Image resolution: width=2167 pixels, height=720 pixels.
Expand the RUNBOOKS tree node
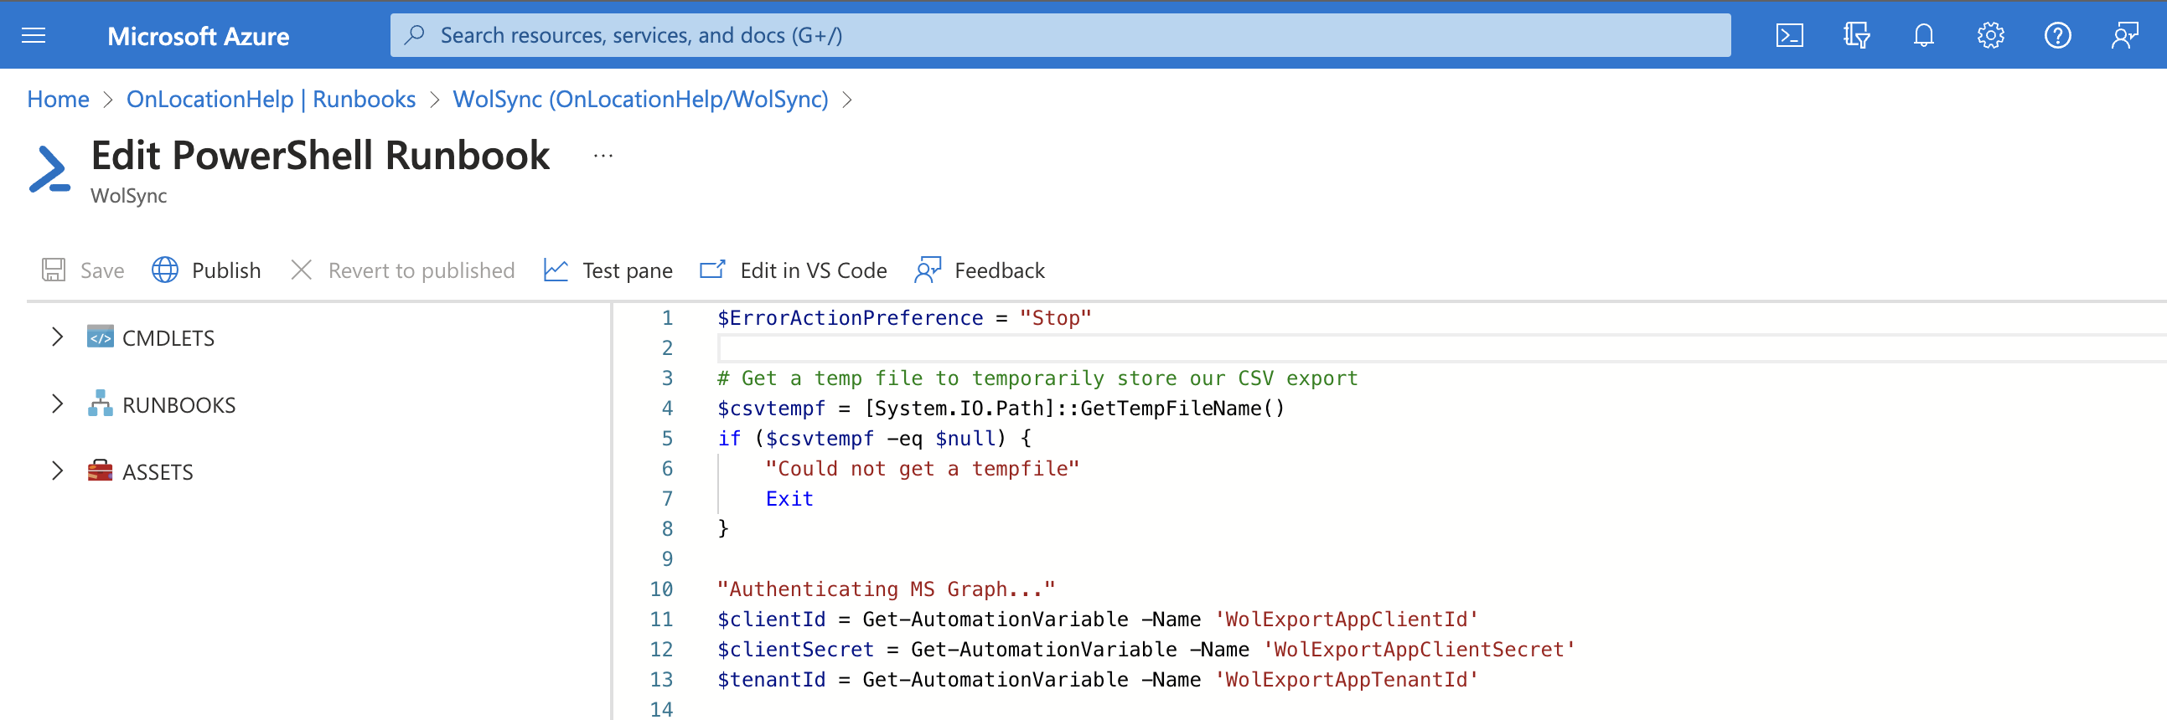pos(57,404)
